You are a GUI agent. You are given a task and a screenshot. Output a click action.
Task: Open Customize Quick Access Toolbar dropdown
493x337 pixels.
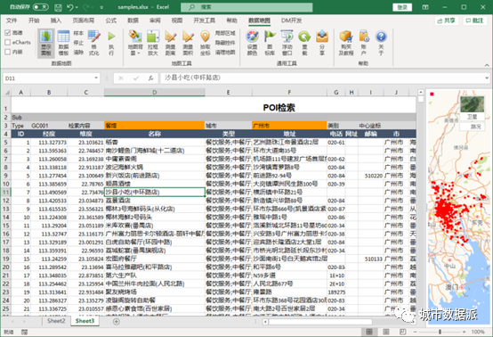pyautogui.click(x=101, y=7)
